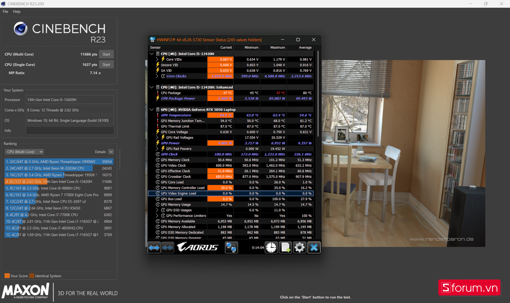
Task: Click the lightning icon beside SA VID
Action: 158,71
